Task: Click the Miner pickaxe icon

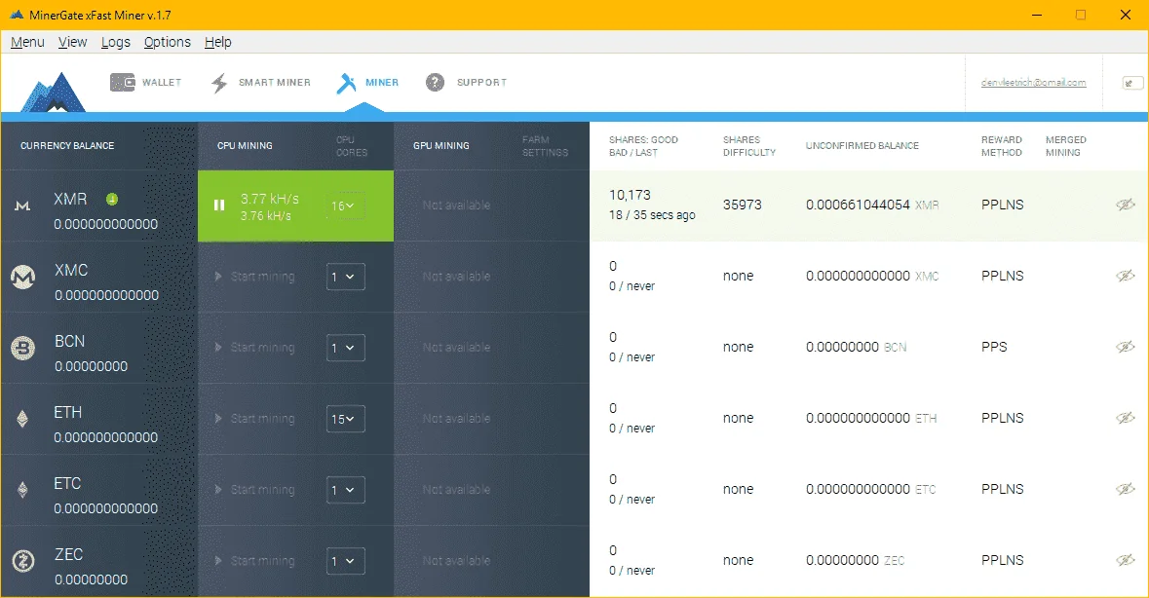Action: (x=346, y=83)
